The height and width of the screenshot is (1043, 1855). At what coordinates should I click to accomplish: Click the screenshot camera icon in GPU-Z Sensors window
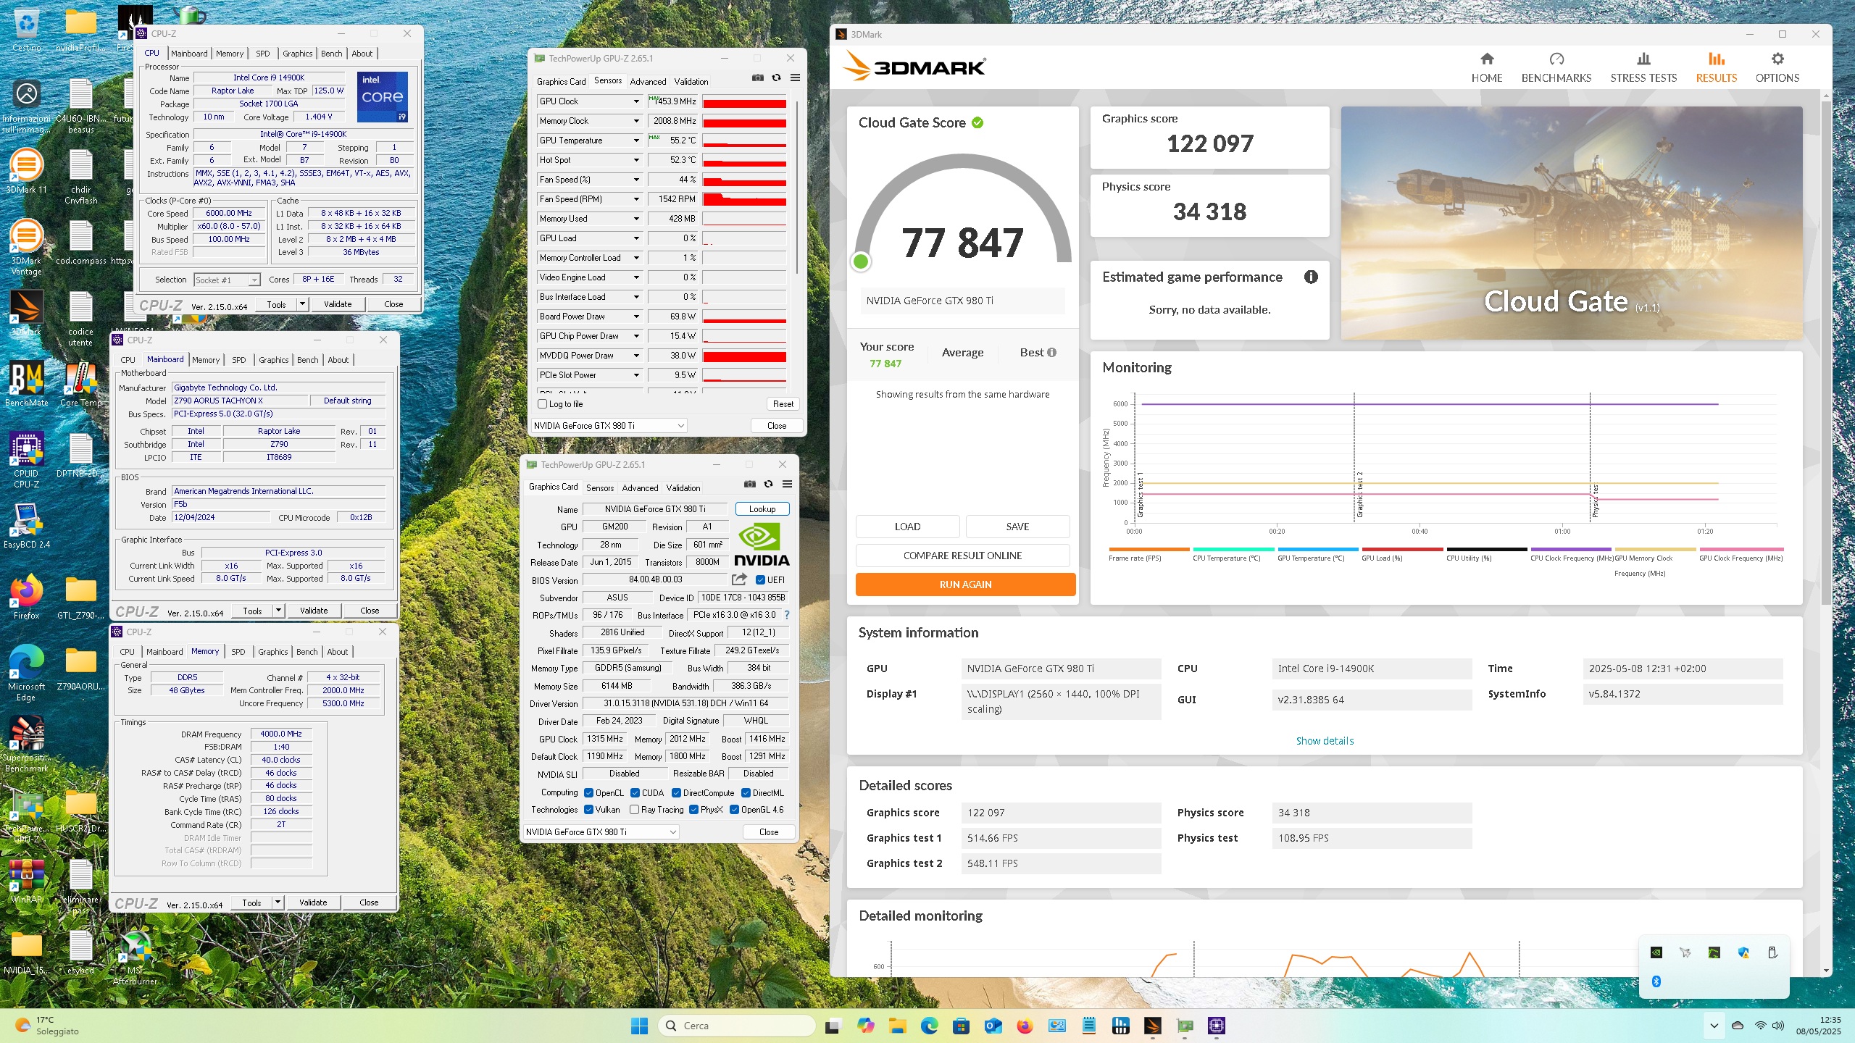[757, 78]
